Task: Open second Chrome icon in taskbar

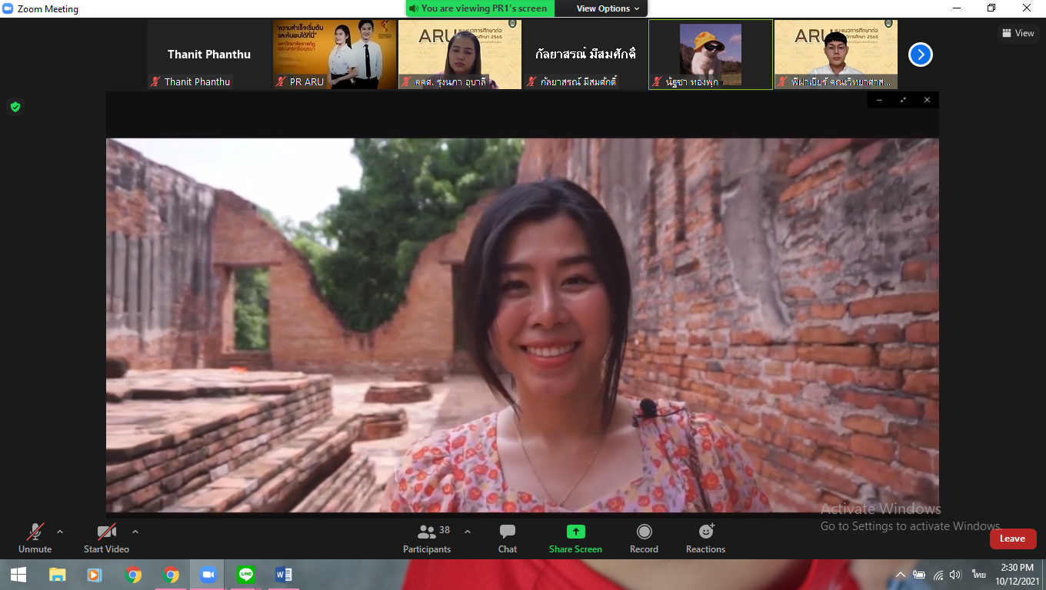Action: [x=171, y=575]
